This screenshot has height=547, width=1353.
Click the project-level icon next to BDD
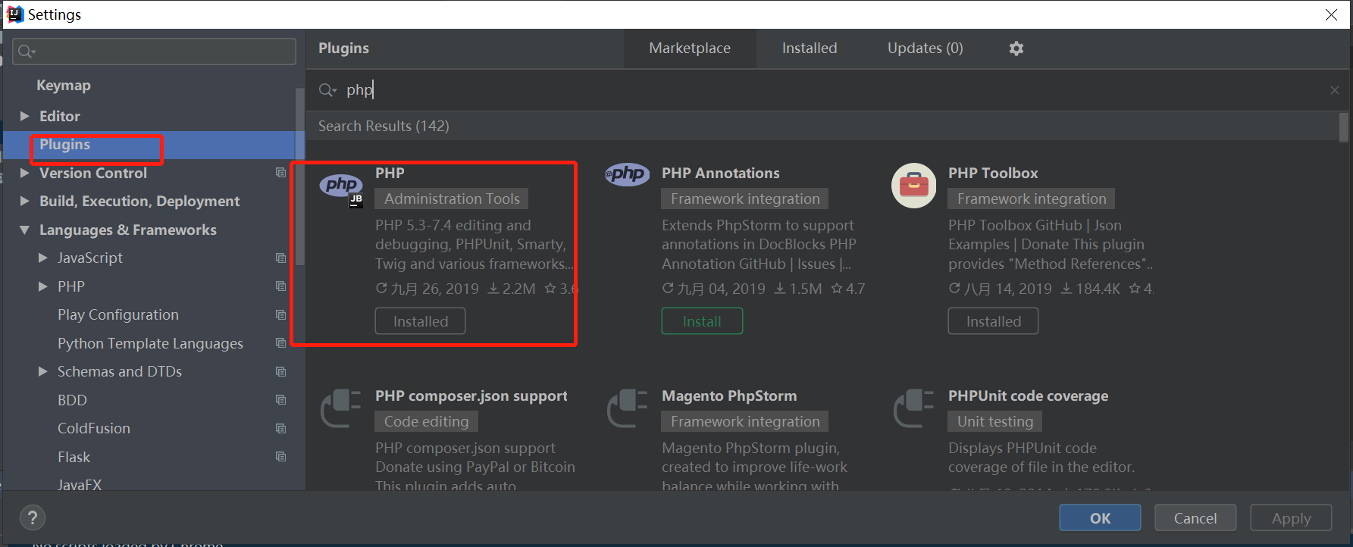(280, 400)
